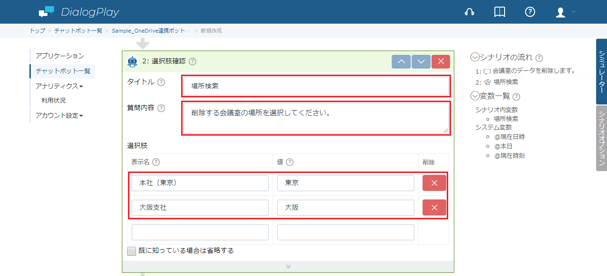Open the シミュレーター side tab
Image resolution: width=607 pixels, height=276 pixels.
(x=601, y=71)
